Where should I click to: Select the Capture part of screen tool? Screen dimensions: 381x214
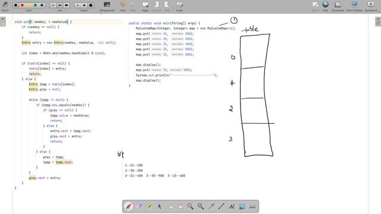(242, 206)
